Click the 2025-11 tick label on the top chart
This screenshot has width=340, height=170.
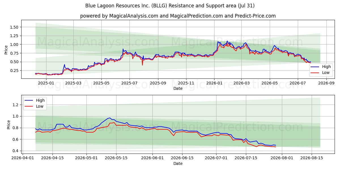pos(186,83)
